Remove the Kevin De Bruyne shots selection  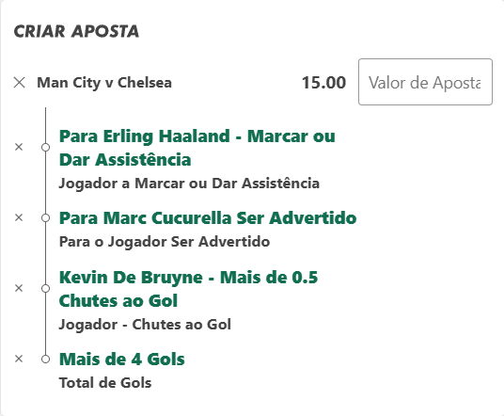(x=19, y=288)
